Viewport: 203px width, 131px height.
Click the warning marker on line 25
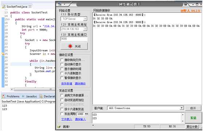(3, 54)
